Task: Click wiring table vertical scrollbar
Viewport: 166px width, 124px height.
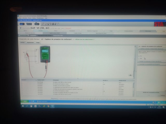Action: coord(134,89)
